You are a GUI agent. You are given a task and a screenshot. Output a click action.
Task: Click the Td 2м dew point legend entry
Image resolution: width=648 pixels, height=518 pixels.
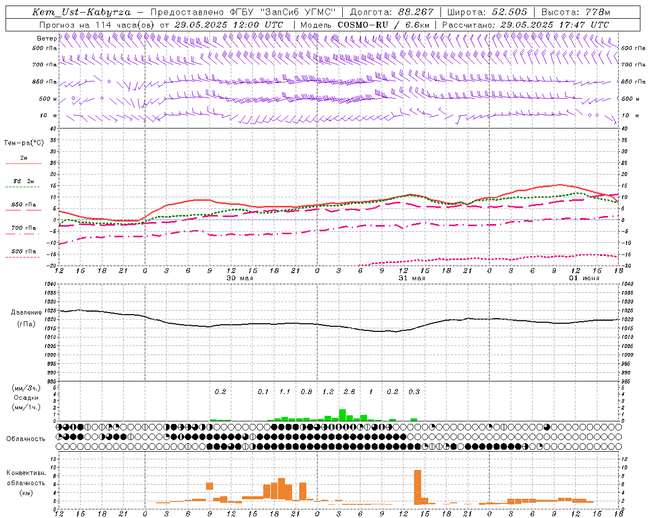click(23, 181)
